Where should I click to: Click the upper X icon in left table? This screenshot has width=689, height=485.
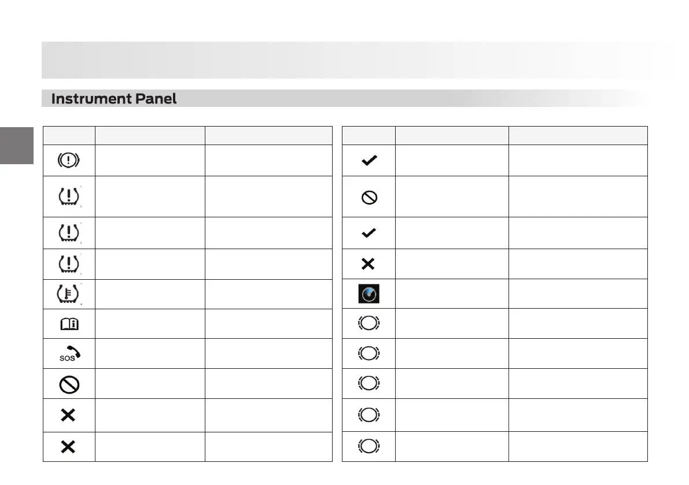point(68,415)
